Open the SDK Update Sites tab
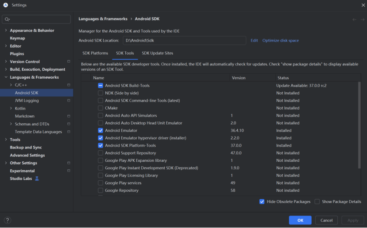Viewport: 367px width, 228px height. [158, 53]
